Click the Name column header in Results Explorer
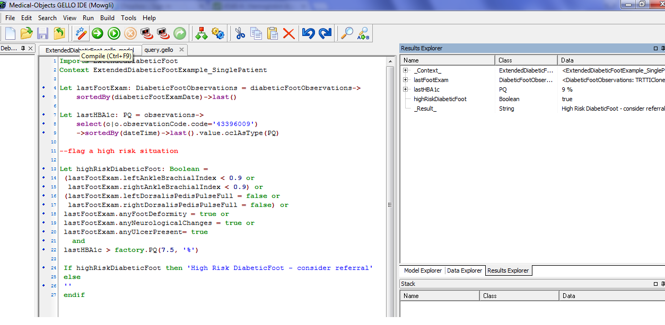This screenshot has width=665, height=325. 448,60
